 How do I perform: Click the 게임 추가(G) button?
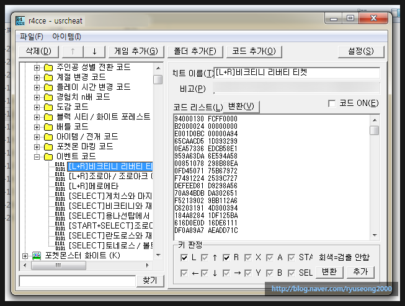click(x=136, y=51)
